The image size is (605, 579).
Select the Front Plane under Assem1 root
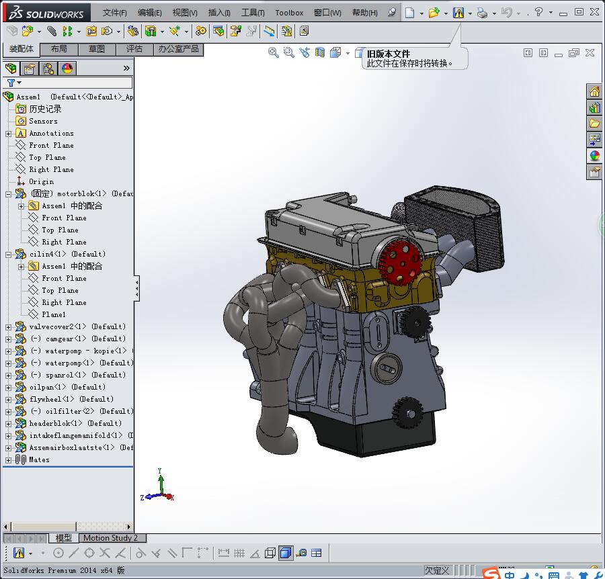pos(51,145)
